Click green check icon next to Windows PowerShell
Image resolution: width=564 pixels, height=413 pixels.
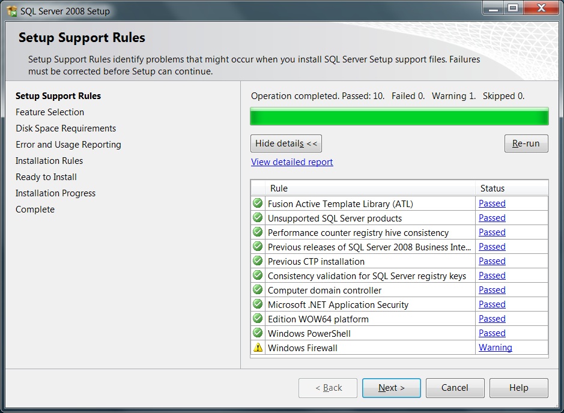258,333
